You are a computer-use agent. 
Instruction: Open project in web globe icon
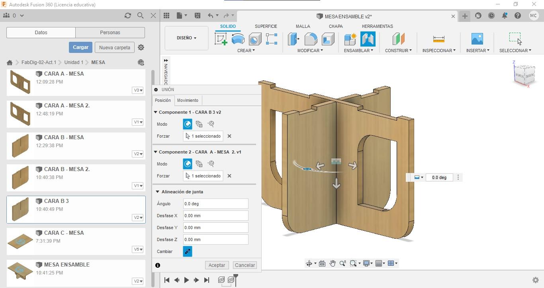[141, 62]
